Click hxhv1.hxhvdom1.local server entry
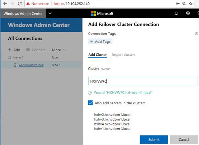199x145 pixels. 112,129
